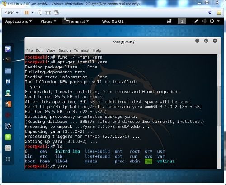Enter full screen mode using VMware toolbar icon
226x185 pixels.
pyautogui.click(x=48, y=13)
